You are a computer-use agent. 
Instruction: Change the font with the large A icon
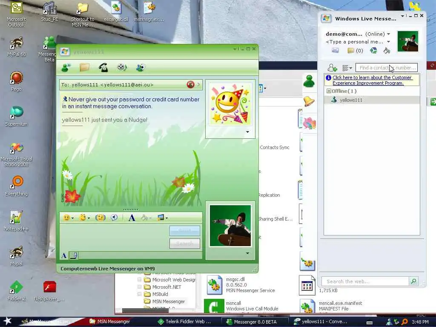coord(132,218)
